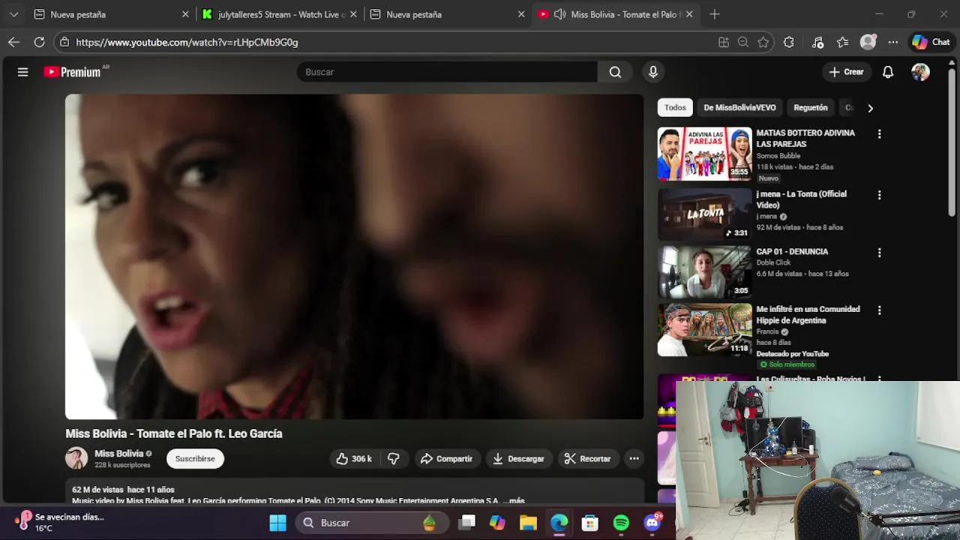The height and width of the screenshot is (540, 960).
Task: Reload the page
Action: click(x=39, y=43)
